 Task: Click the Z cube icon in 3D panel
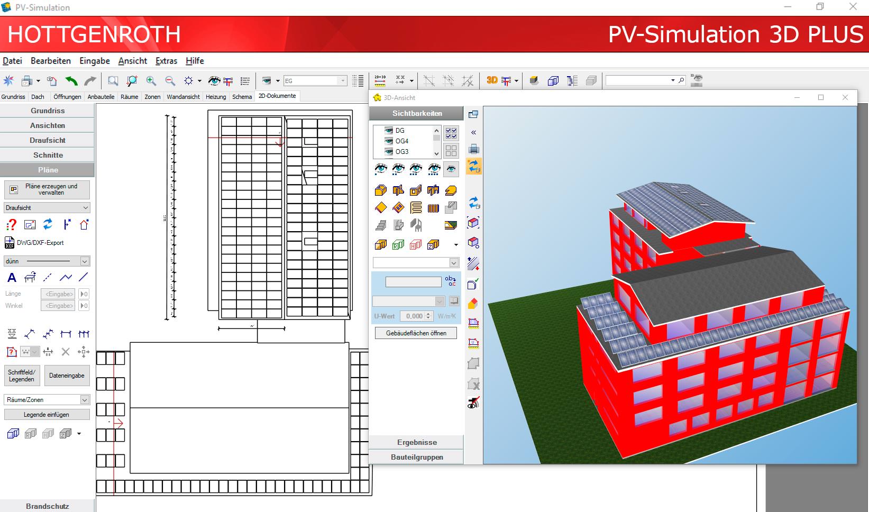[433, 244]
